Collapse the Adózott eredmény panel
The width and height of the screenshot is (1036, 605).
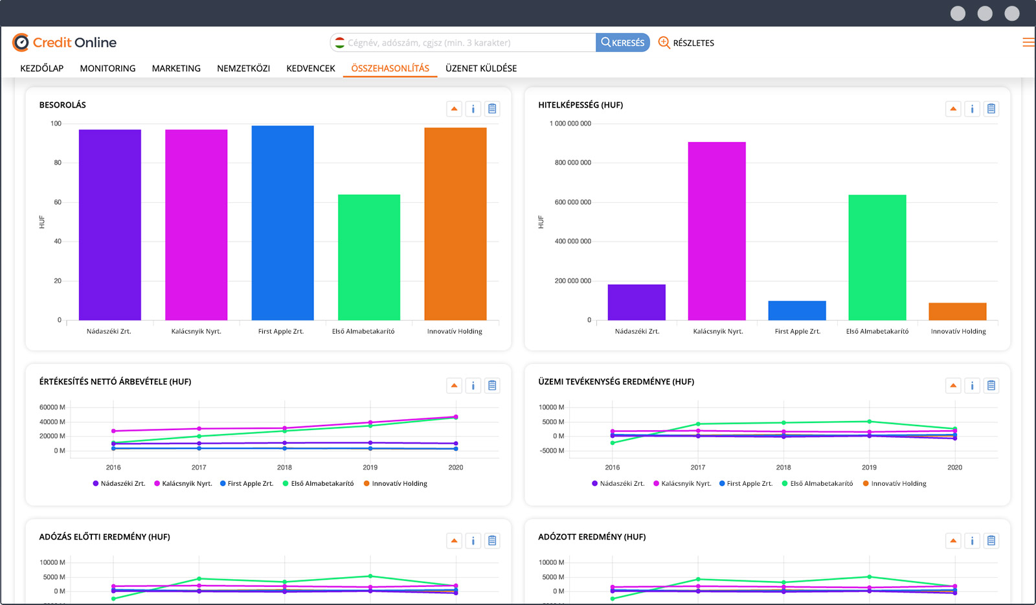[x=953, y=541]
